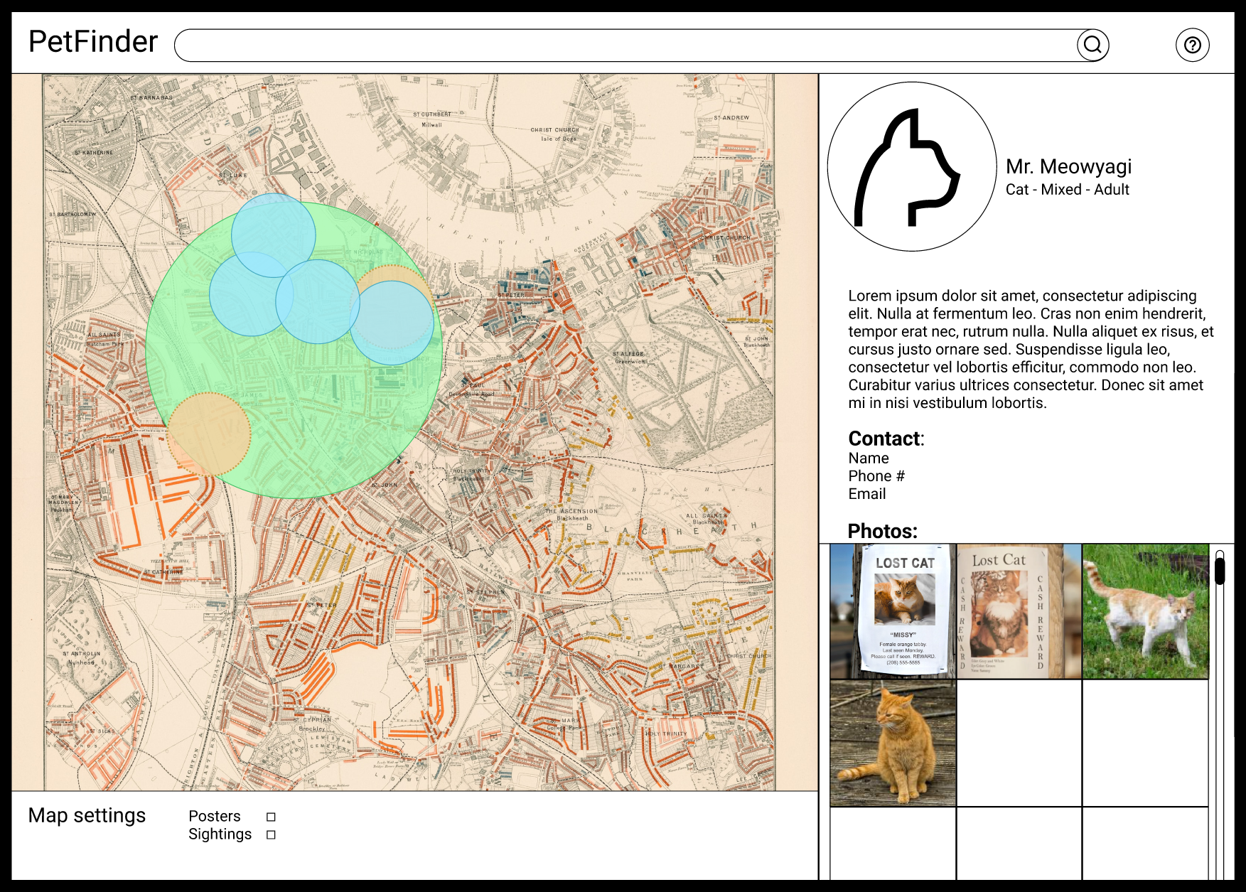Click the Photos heading
Image resolution: width=1246 pixels, height=892 pixels.
tap(882, 531)
